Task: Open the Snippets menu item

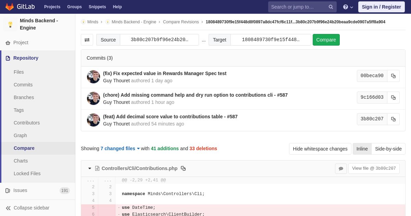Action: tap(97, 7)
